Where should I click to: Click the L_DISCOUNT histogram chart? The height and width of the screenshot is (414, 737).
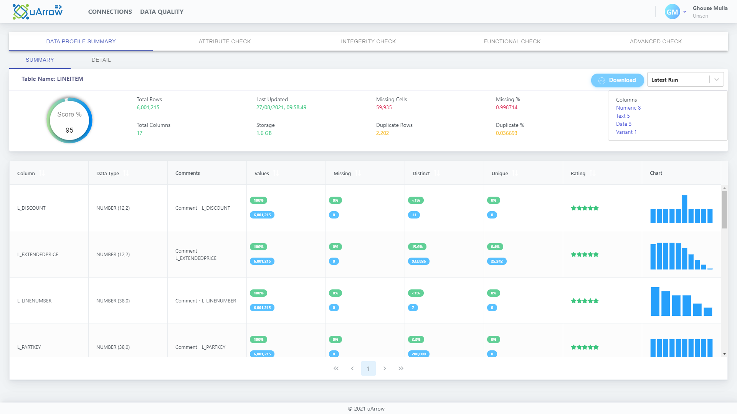[x=681, y=209]
